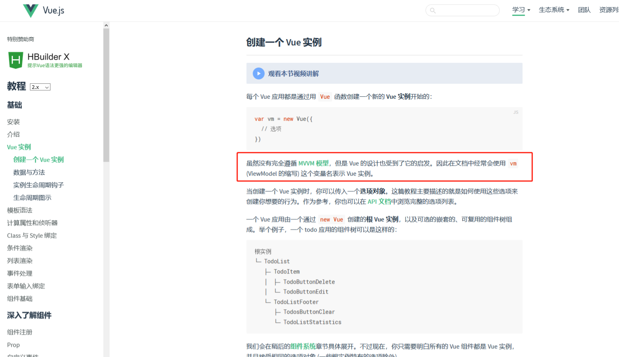Open the 介绍 sidebar link

(13, 135)
